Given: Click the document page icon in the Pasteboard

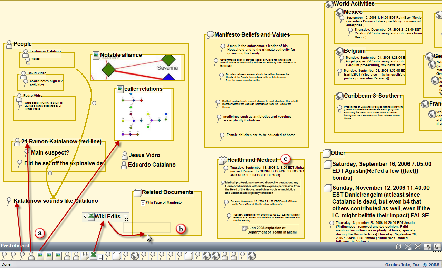Looking at the screenshot, I should [x=100, y=257].
